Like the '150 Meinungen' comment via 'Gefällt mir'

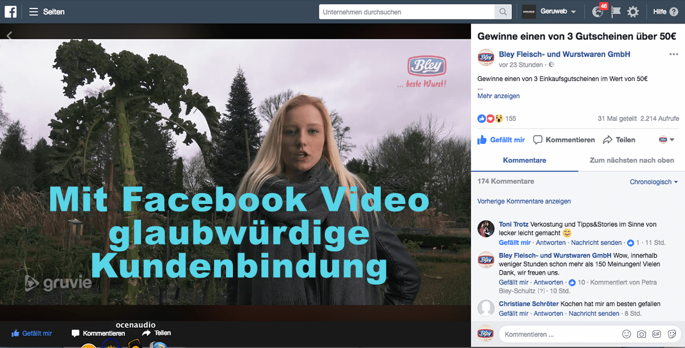click(x=514, y=282)
